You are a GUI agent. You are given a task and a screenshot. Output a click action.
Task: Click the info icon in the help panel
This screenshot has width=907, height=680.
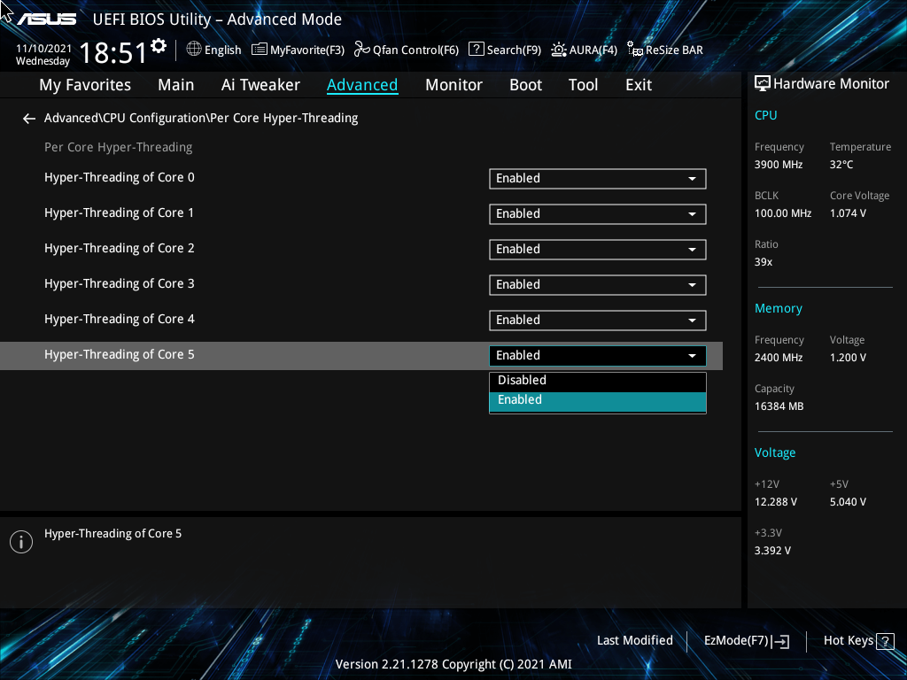21,542
